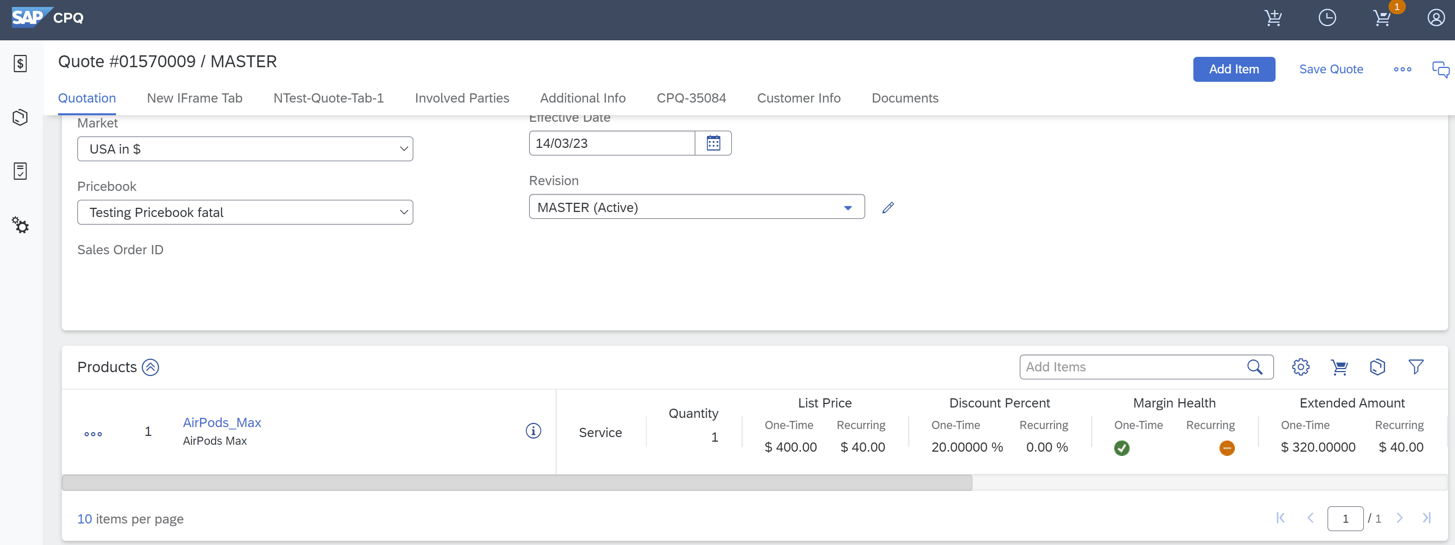This screenshot has width=1455, height=545.
Task: Click One-Time discount 20.00000 % value
Action: coord(967,447)
